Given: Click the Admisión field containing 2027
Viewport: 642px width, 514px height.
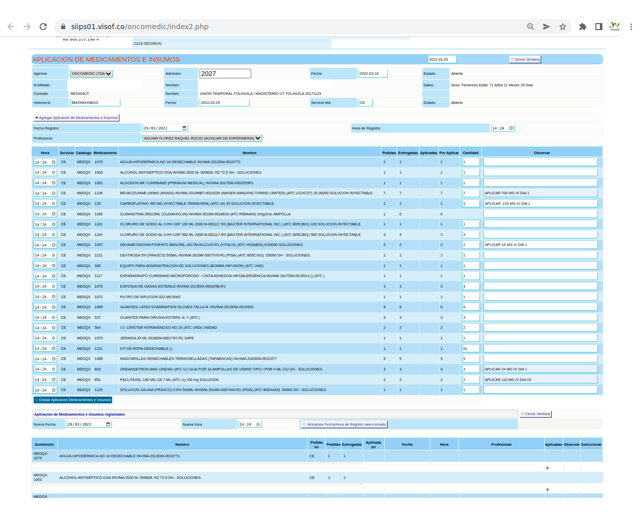Looking at the screenshot, I should click(225, 74).
